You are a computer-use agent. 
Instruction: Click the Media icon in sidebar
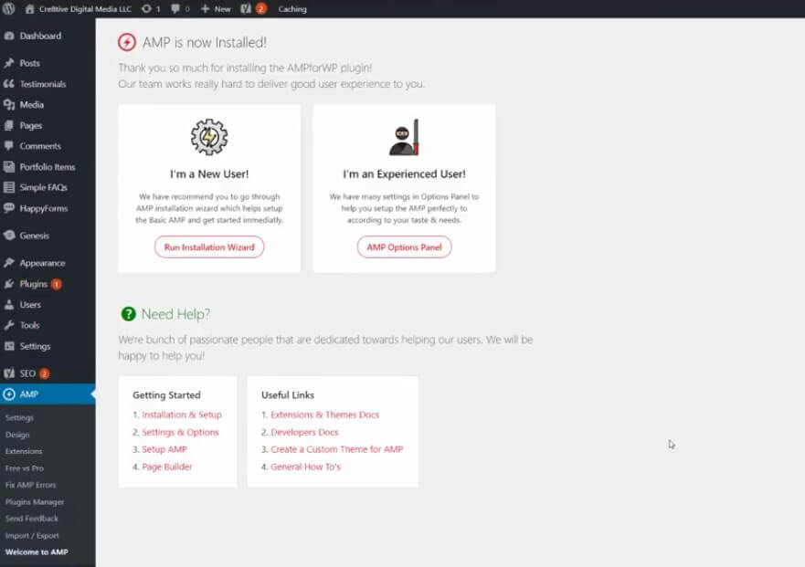point(9,105)
